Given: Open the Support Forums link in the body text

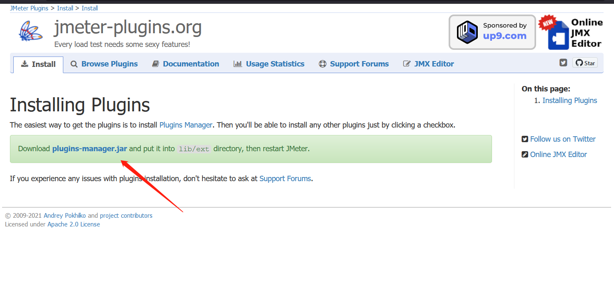Looking at the screenshot, I should click(285, 179).
